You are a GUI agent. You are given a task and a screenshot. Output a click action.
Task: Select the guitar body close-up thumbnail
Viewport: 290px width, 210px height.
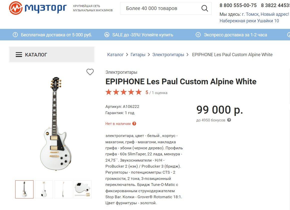[x=83, y=189]
